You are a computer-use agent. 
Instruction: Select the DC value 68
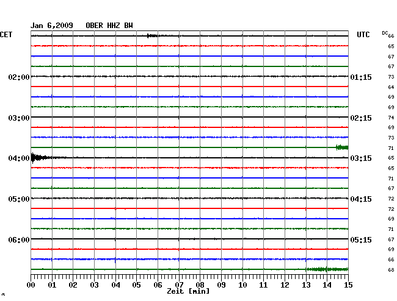[x=391, y=270]
